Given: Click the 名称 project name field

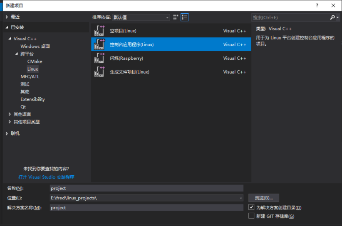Looking at the screenshot, I should coord(146,188).
